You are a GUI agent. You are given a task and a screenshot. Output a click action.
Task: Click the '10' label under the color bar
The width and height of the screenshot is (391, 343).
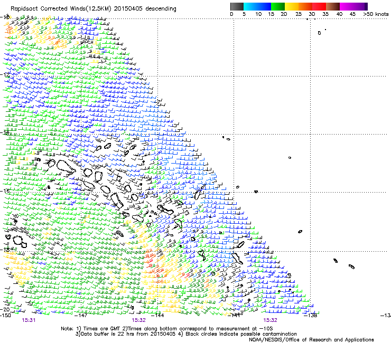coord(258,14)
